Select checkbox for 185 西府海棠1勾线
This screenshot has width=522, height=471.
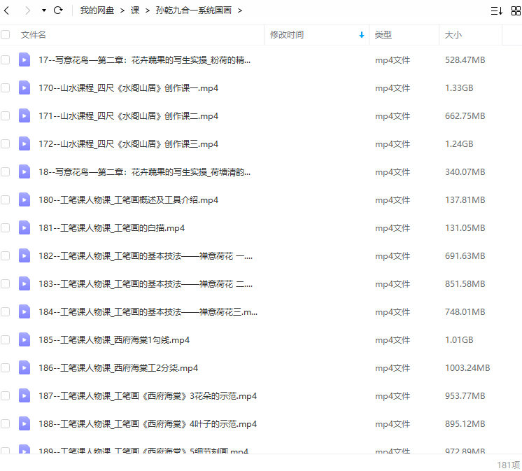[6, 340]
